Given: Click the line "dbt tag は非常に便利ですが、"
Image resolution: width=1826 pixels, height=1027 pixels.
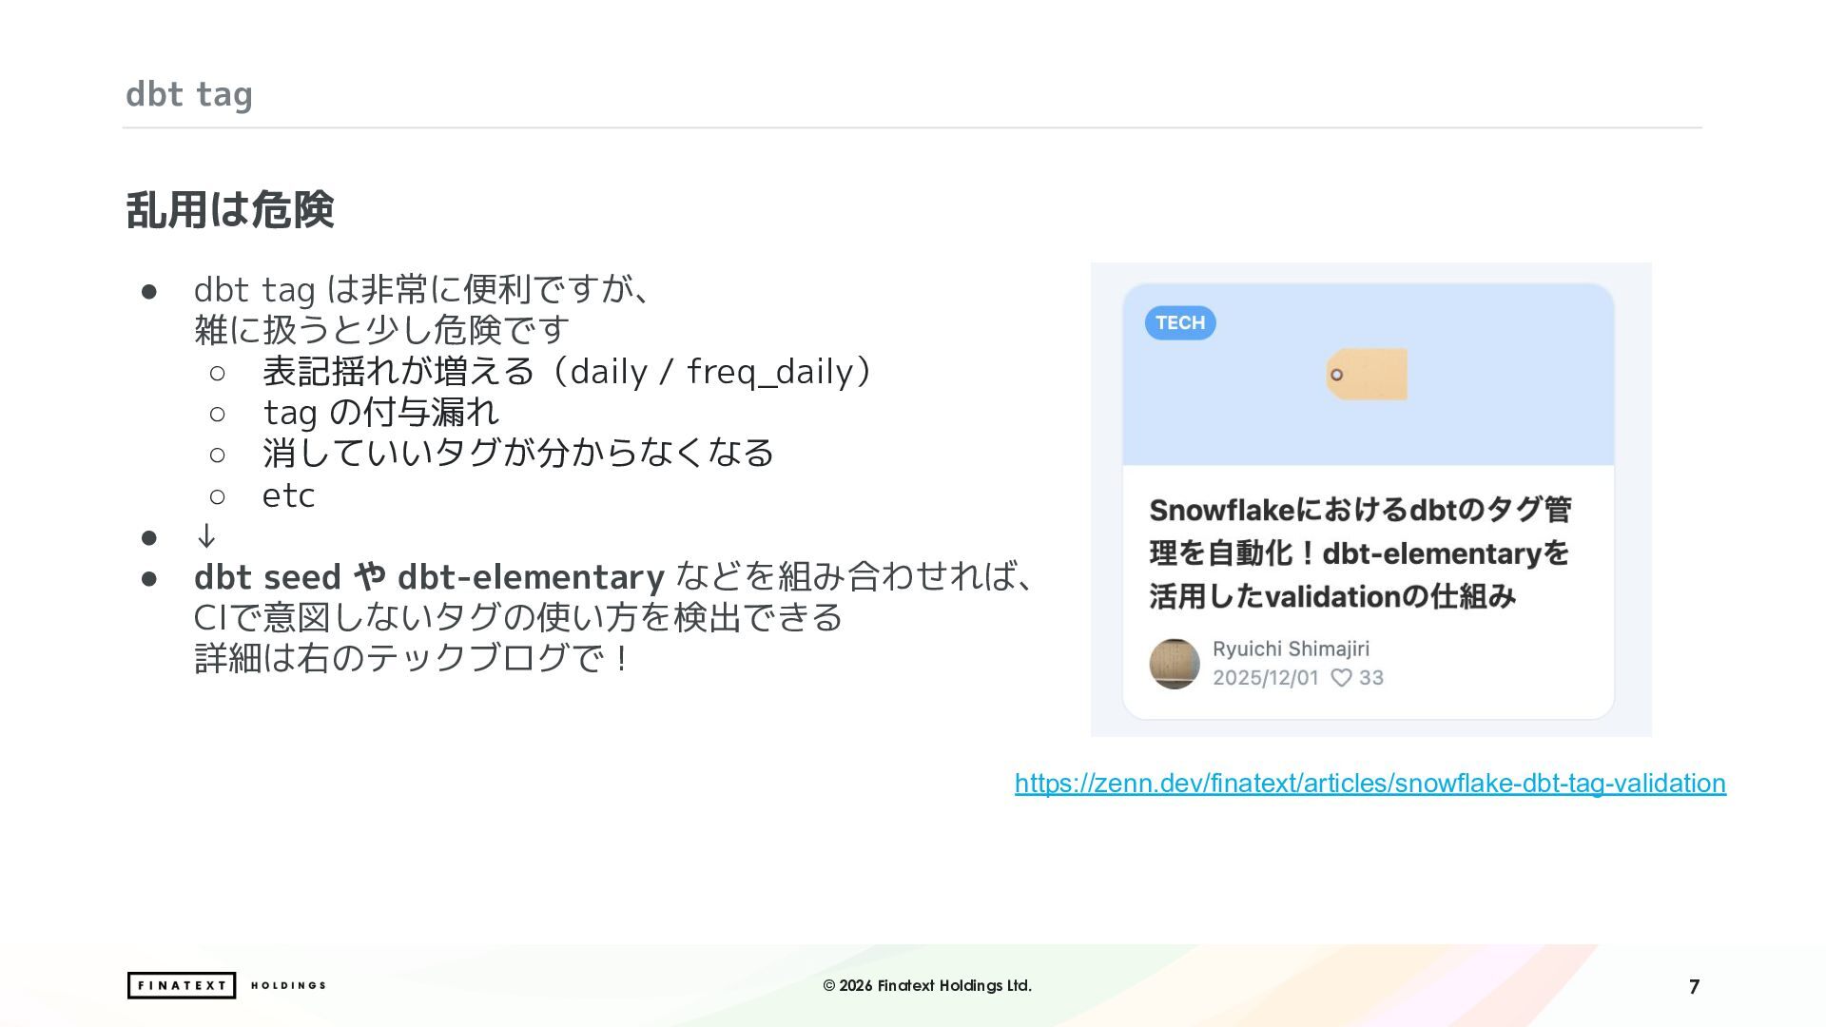Looking at the screenshot, I should pos(424,289).
